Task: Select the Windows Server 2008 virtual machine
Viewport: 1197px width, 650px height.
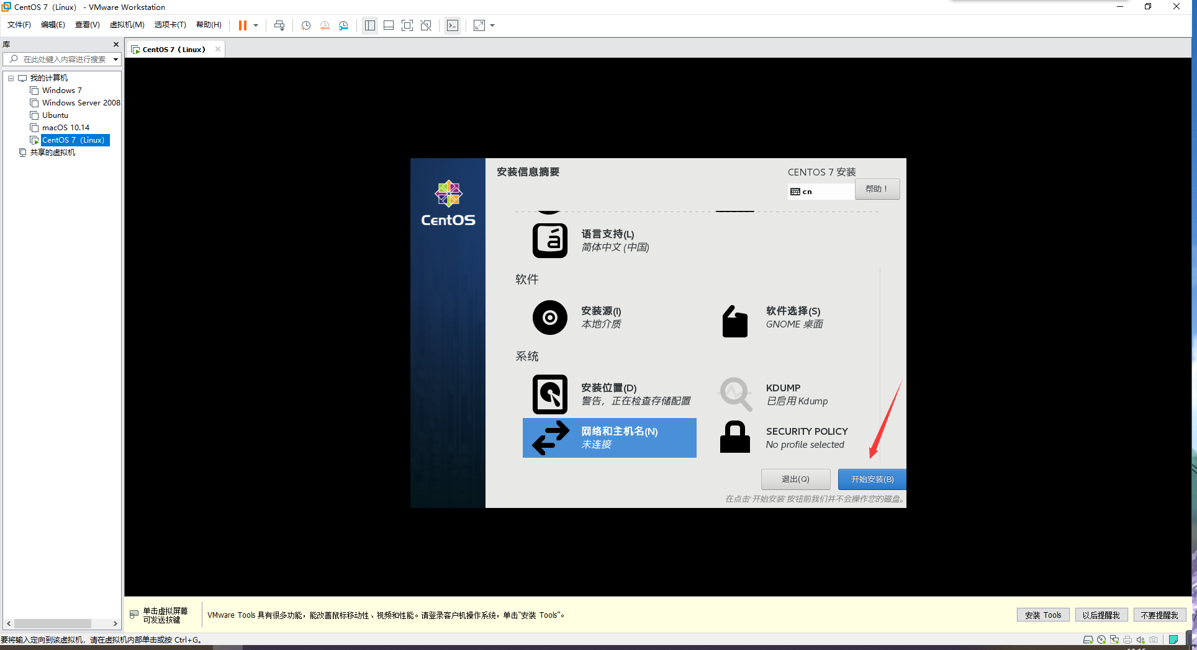Action: [x=81, y=103]
